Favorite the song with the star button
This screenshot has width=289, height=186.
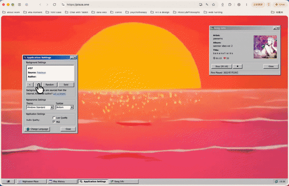pyautogui.click(x=238, y=66)
